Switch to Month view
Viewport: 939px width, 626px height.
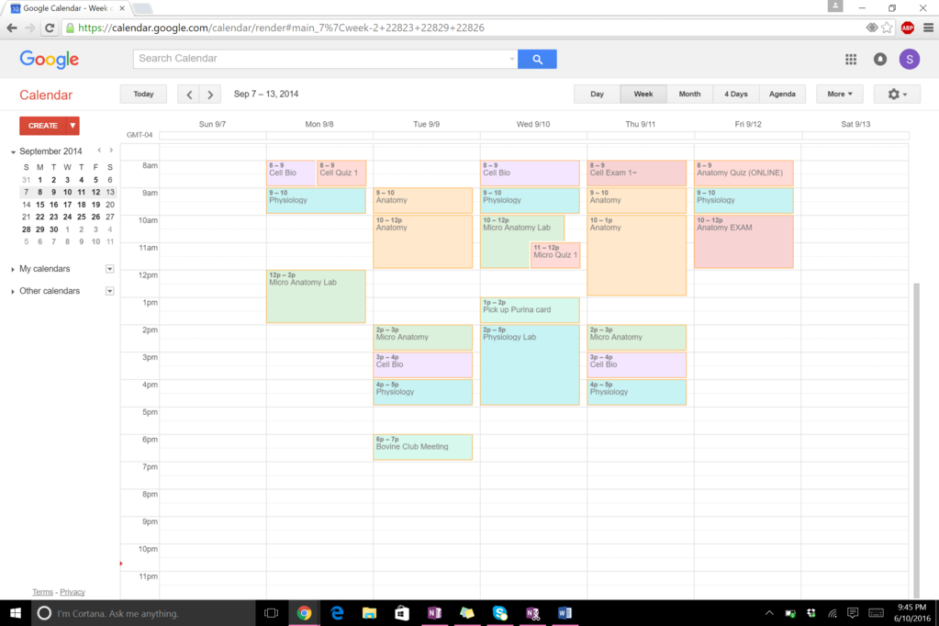(689, 94)
